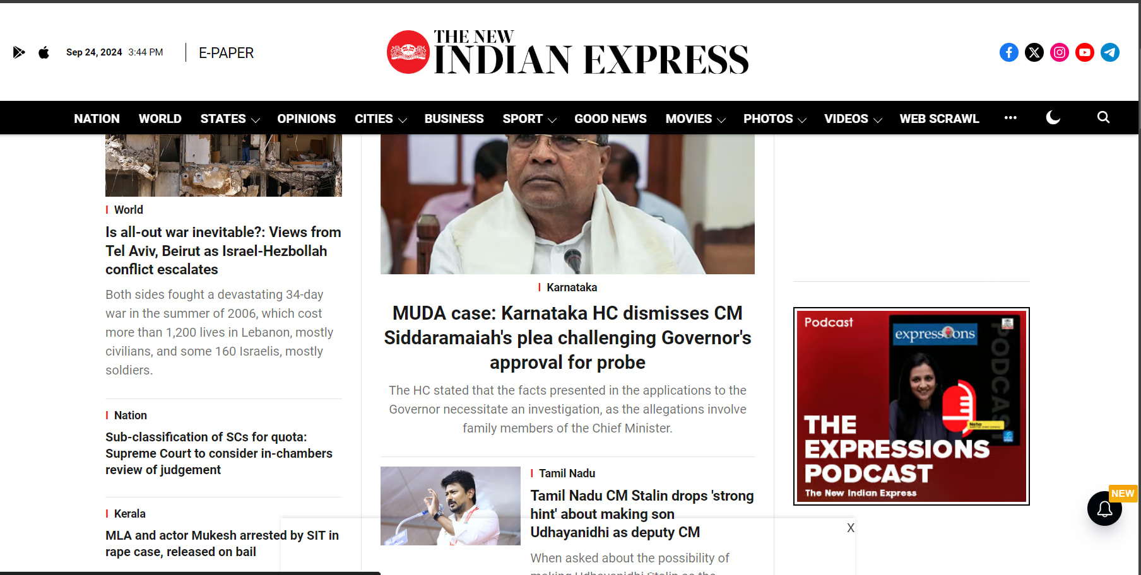
Task: Expand the CITIES dropdown menu
Action: pyautogui.click(x=381, y=119)
